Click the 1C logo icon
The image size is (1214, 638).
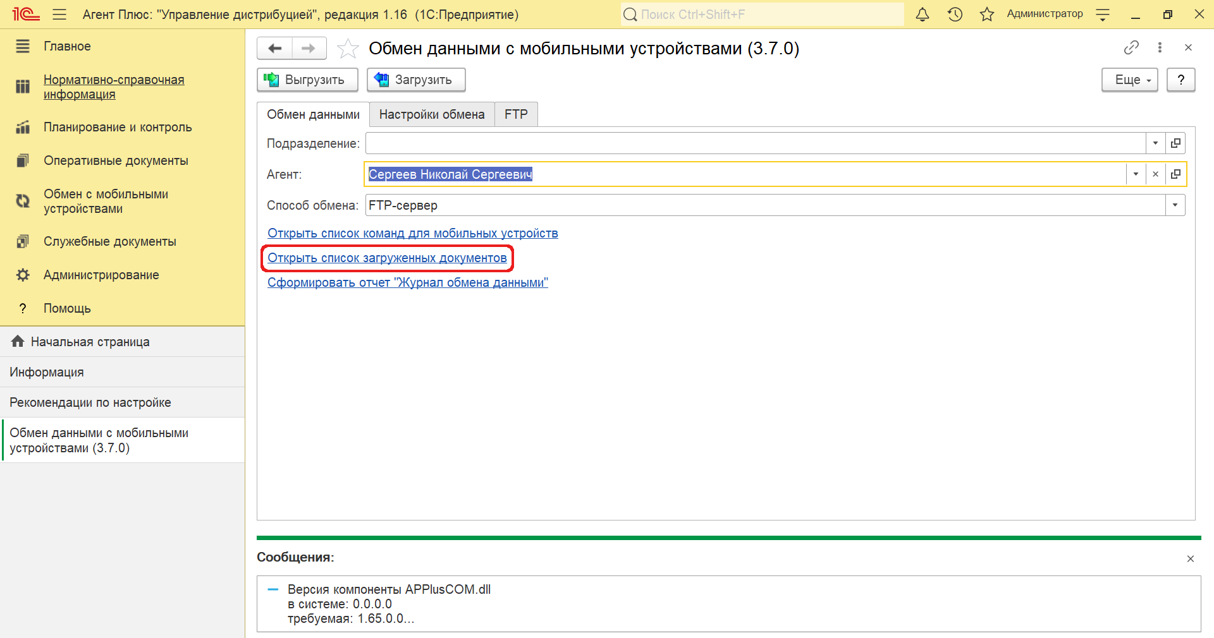pos(26,14)
